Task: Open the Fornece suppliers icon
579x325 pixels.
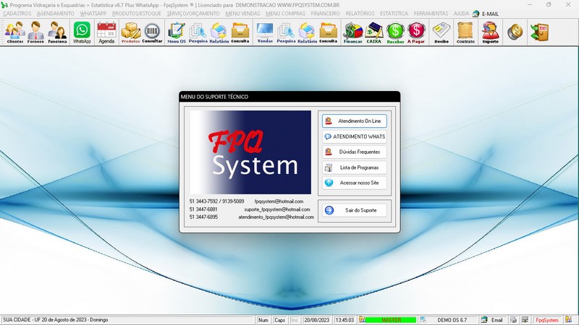Action: point(35,32)
